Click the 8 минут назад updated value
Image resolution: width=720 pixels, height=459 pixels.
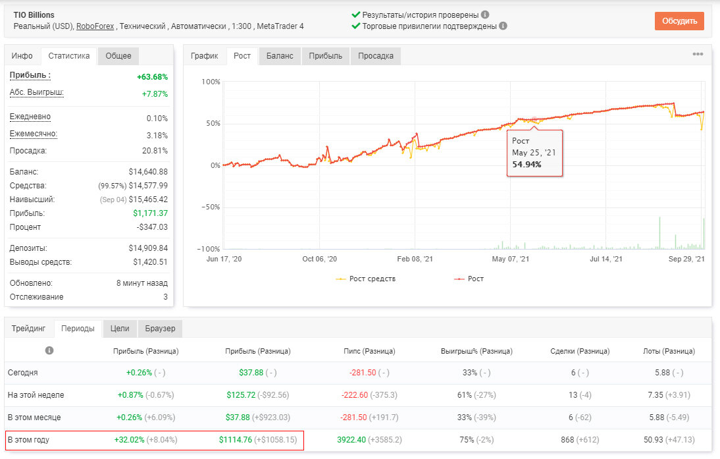pyautogui.click(x=142, y=283)
